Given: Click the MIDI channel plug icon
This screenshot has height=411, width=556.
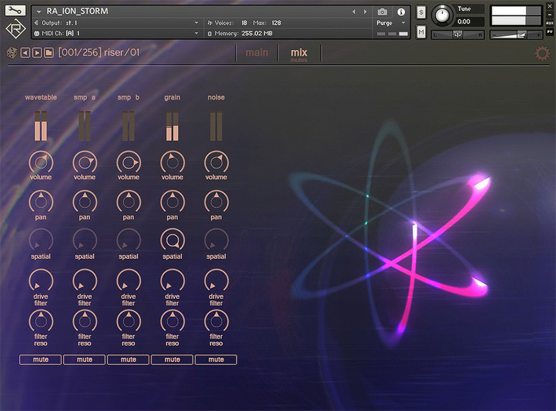Looking at the screenshot, I should coord(36,34).
